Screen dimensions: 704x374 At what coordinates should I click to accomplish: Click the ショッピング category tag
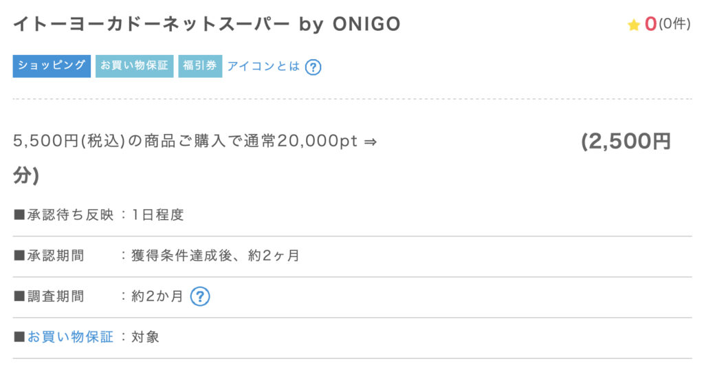(52, 66)
